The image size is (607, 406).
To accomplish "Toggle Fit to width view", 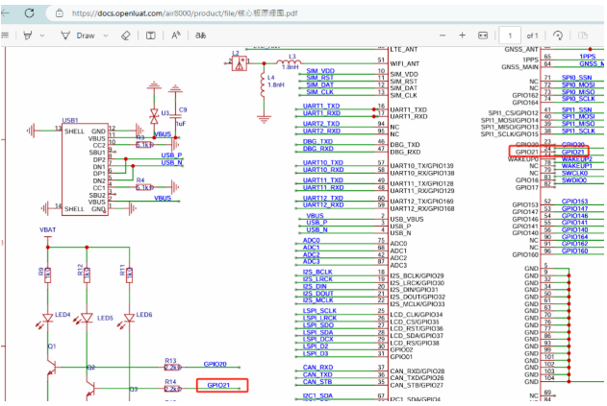I will (485, 36).
